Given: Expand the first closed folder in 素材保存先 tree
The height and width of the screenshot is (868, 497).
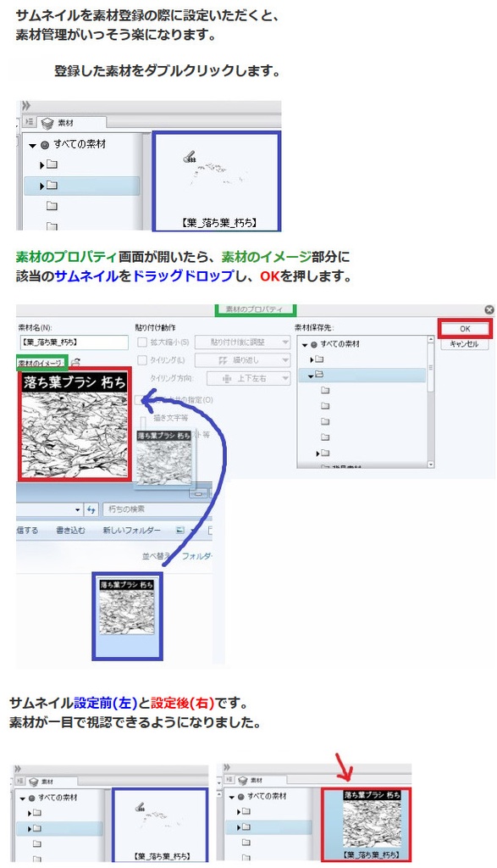Looking at the screenshot, I should click(312, 359).
